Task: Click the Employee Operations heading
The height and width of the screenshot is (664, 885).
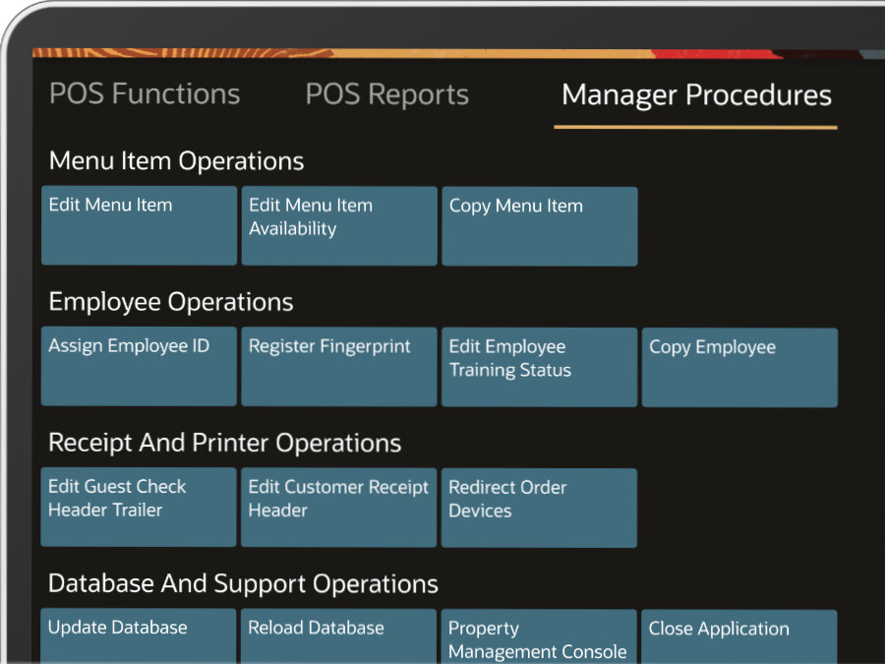Action: [170, 302]
